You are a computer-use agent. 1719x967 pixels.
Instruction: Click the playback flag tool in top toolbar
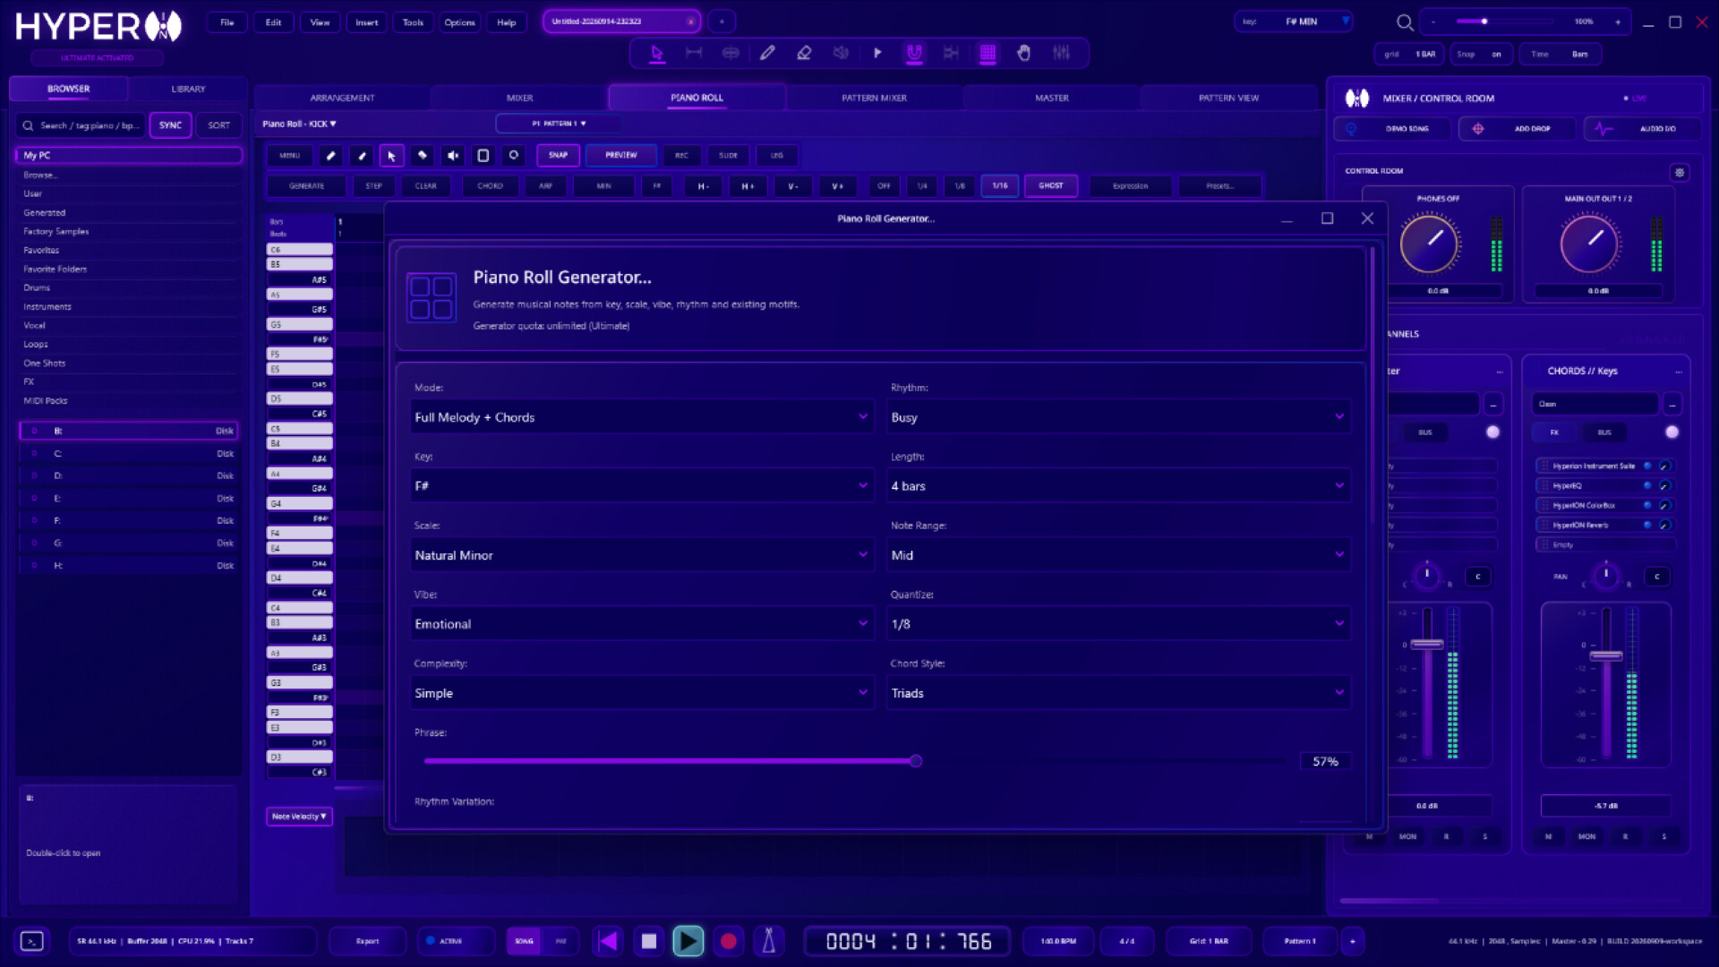[877, 53]
